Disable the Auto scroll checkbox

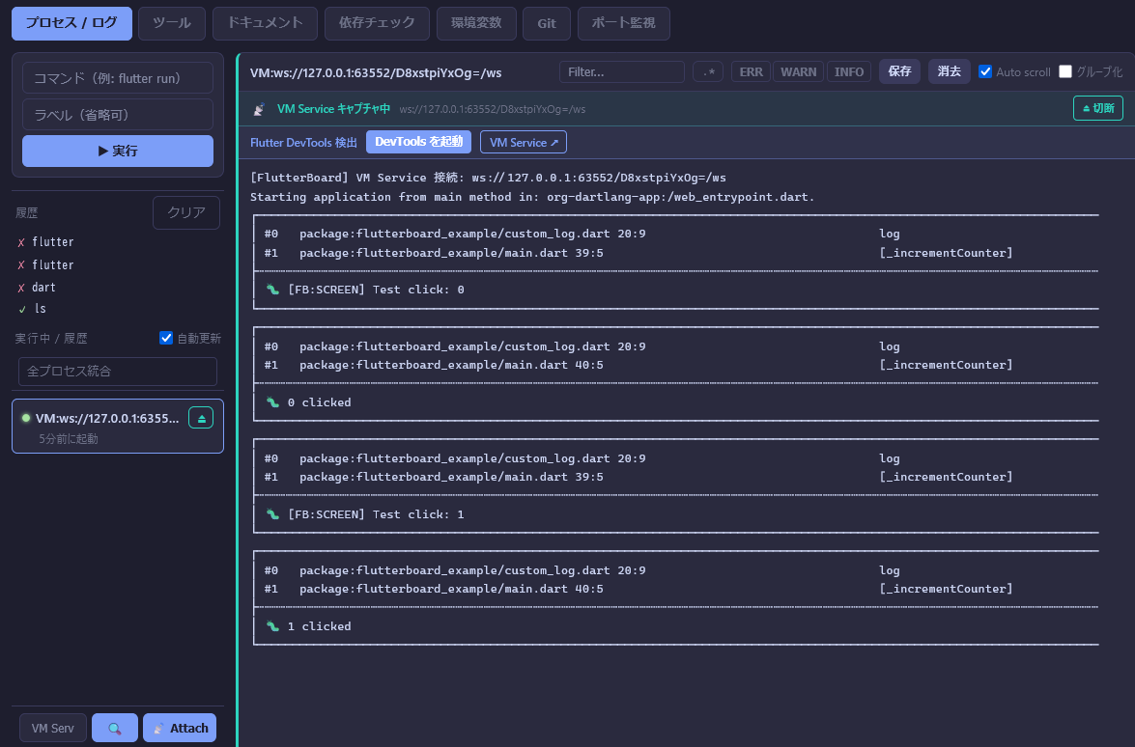[985, 72]
